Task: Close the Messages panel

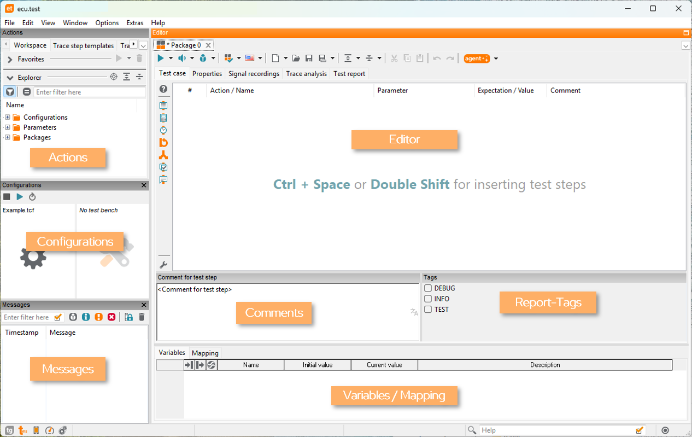Action: [x=144, y=305]
